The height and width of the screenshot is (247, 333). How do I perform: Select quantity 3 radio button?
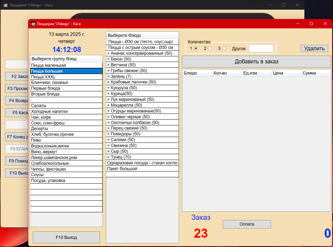click(x=224, y=49)
